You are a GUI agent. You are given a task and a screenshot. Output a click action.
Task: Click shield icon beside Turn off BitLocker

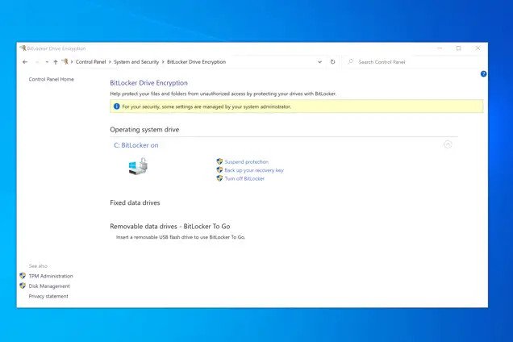pyautogui.click(x=219, y=178)
